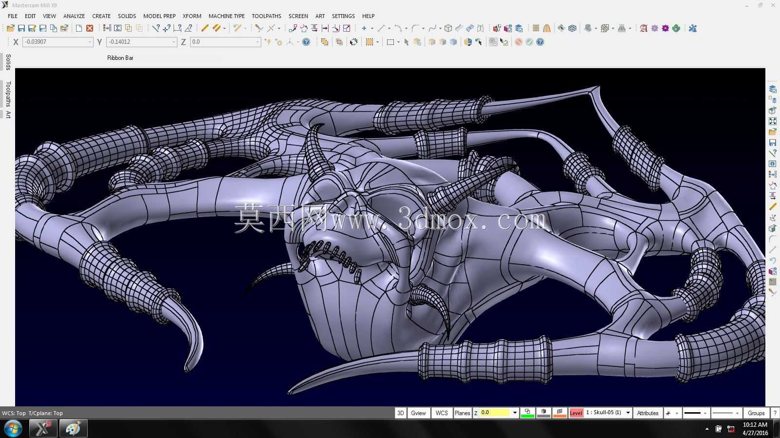Select the Analyze Entity question-mark icon
Image resolution: width=780 pixels, height=438 pixels.
[156, 28]
